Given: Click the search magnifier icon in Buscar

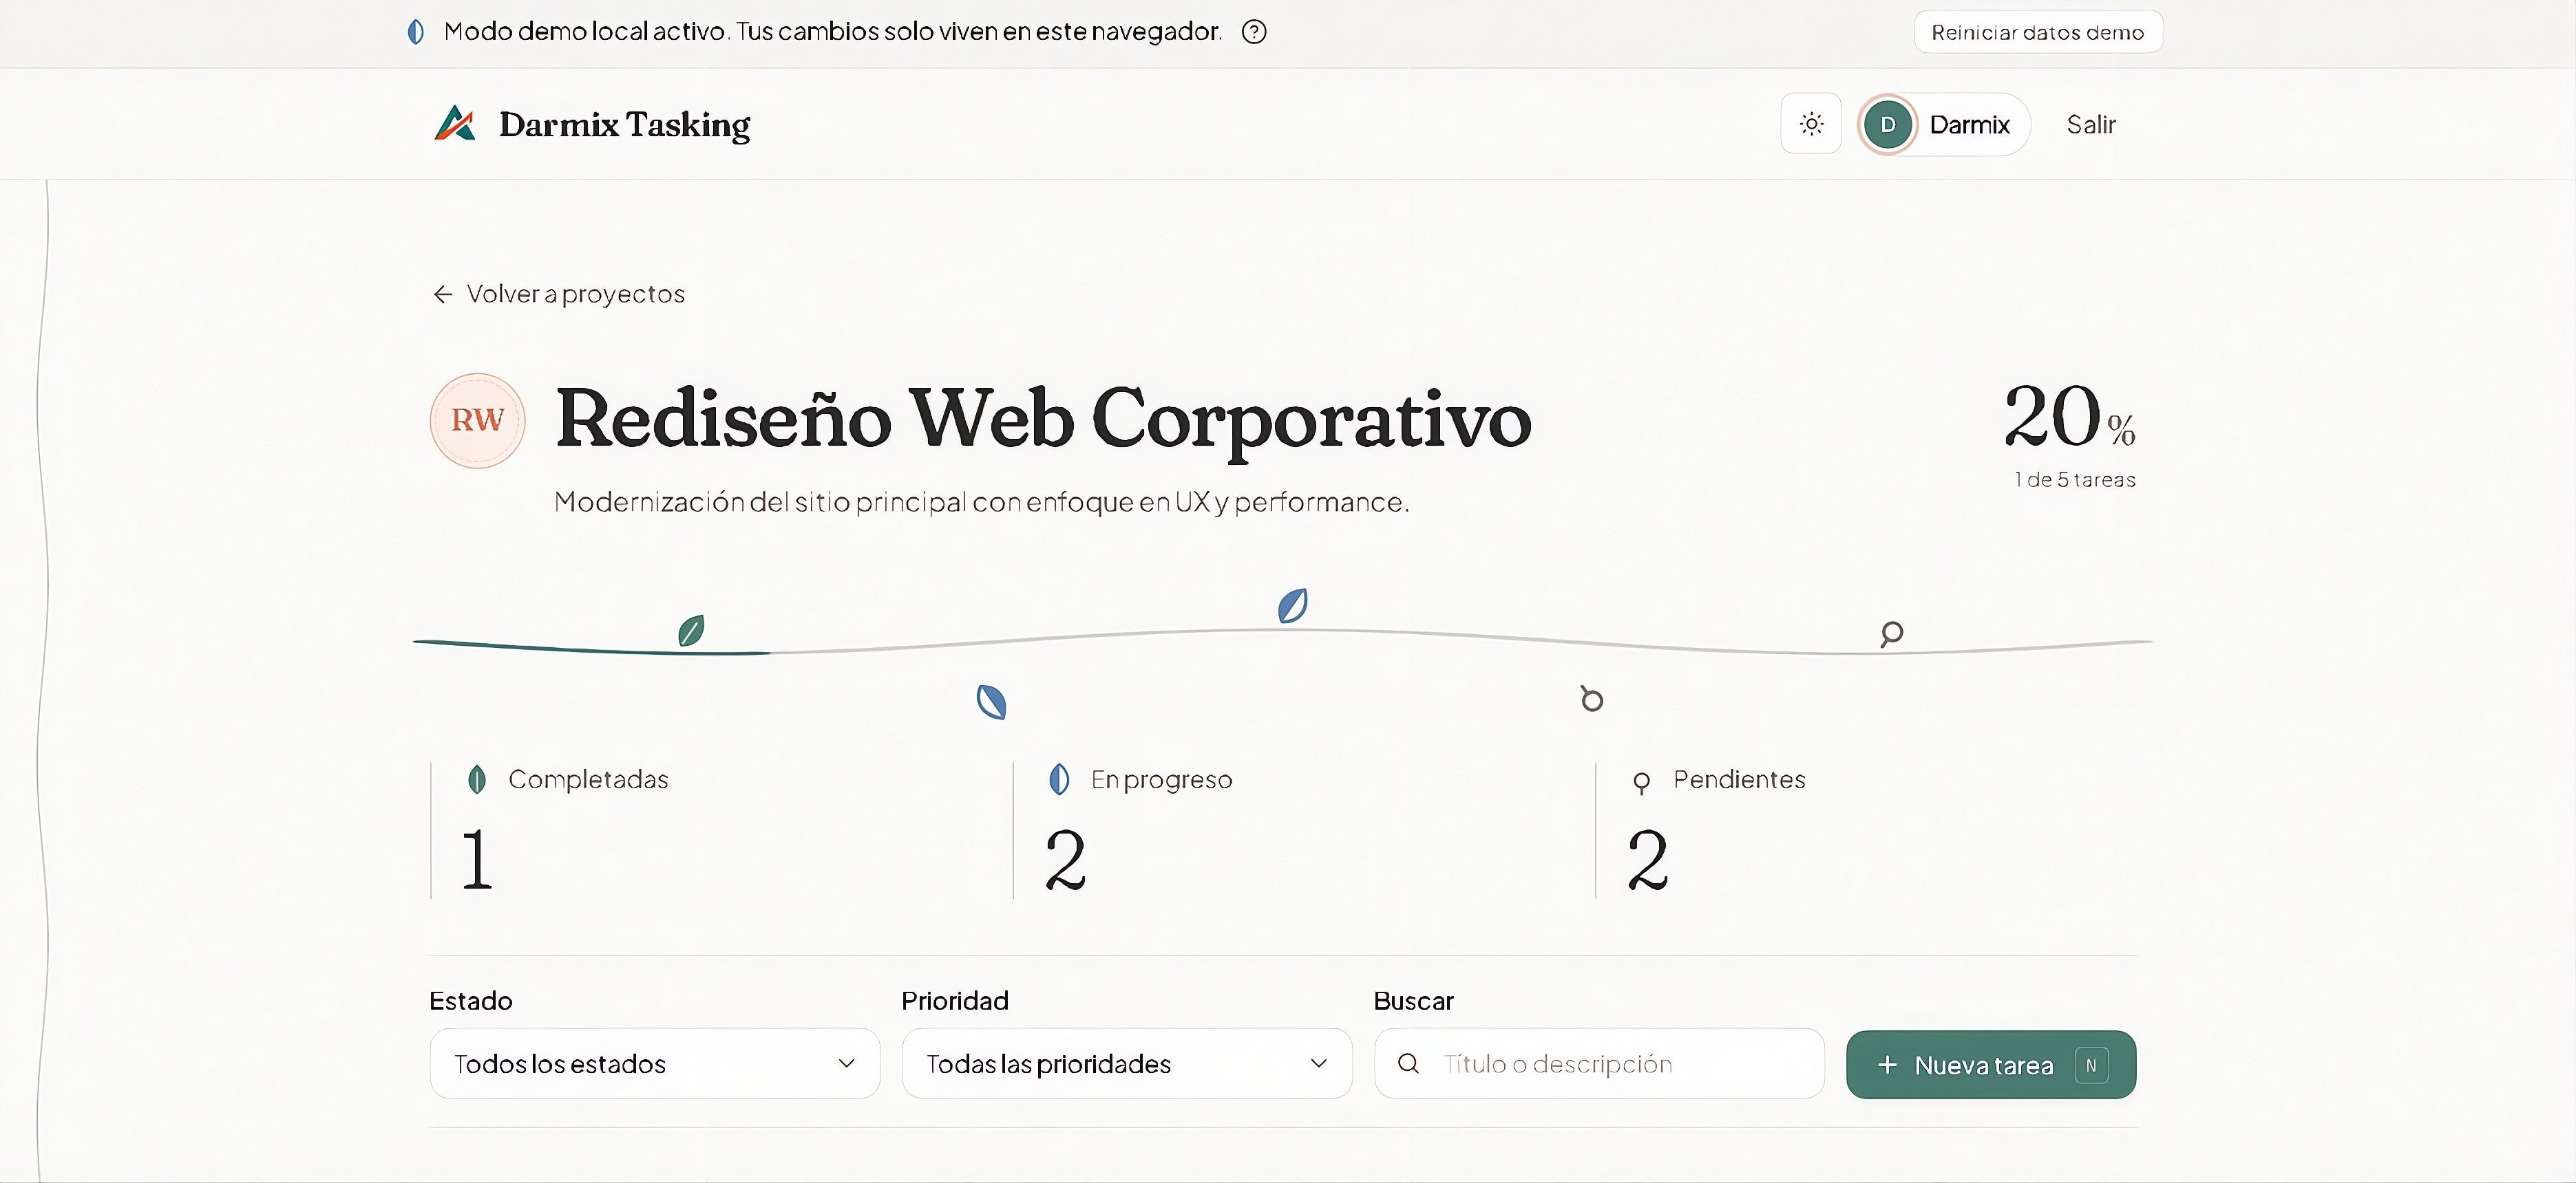Looking at the screenshot, I should click(x=1408, y=1064).
